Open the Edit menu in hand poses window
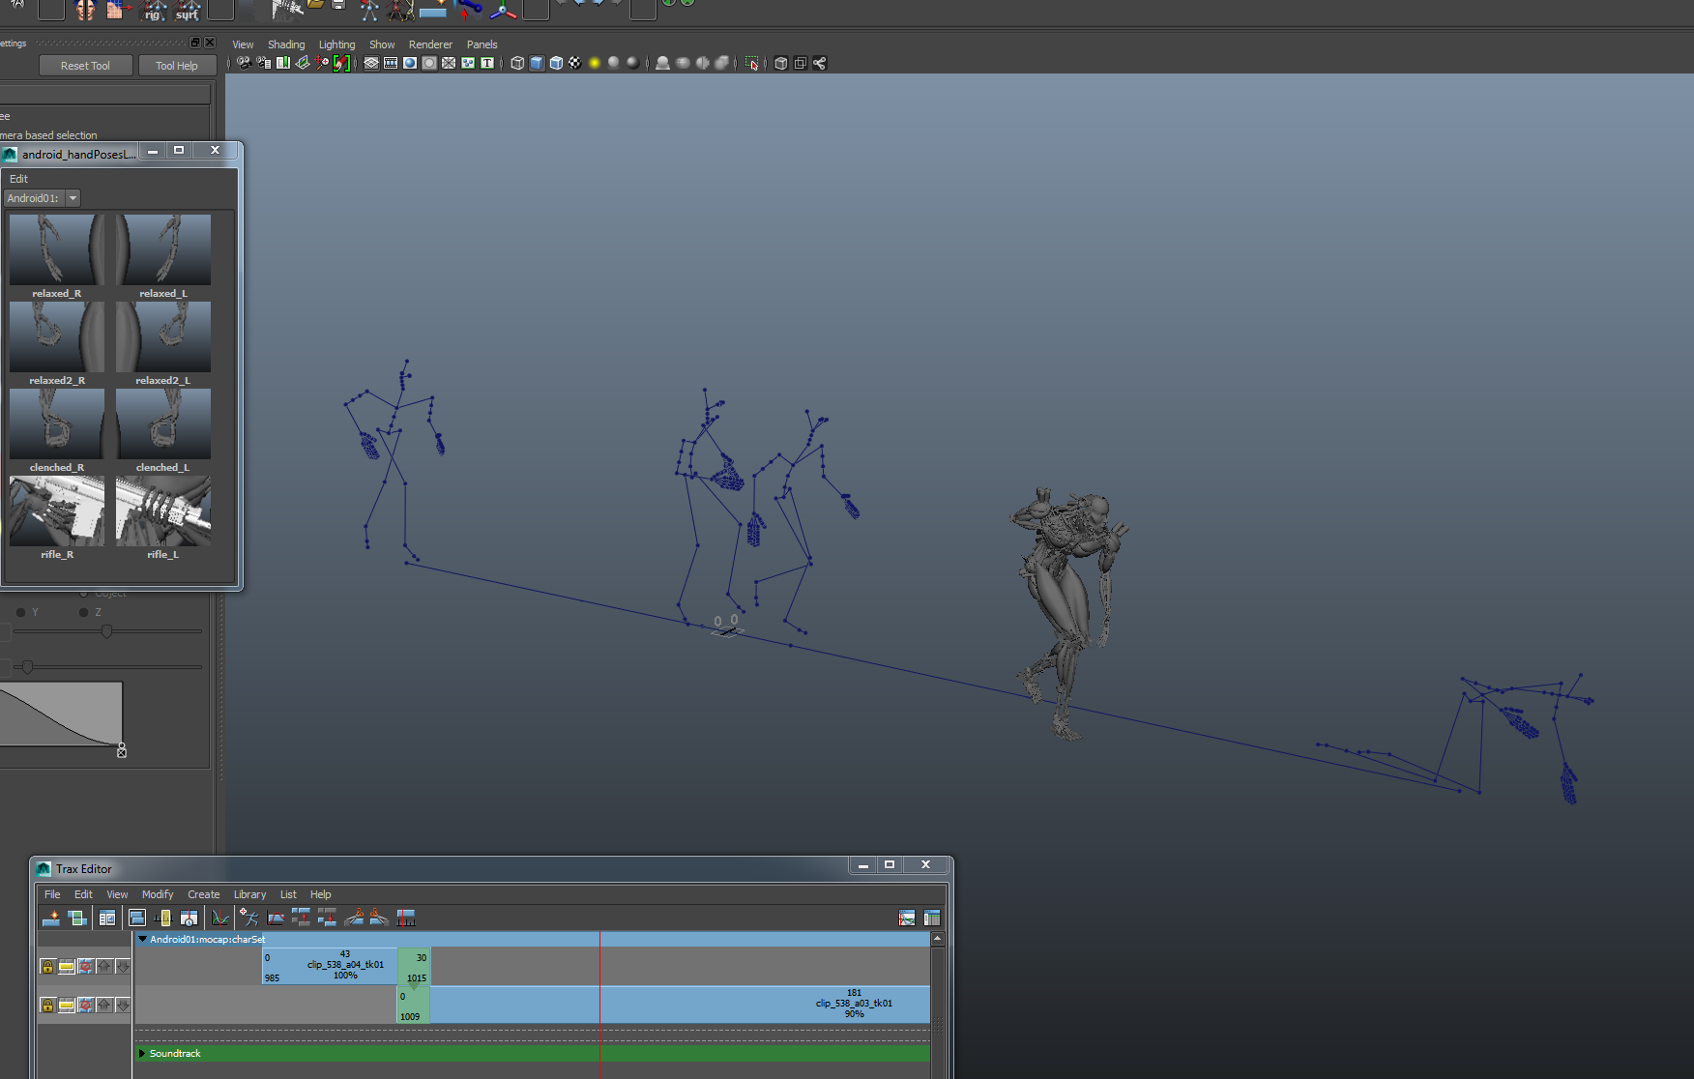 coord(18,179)
